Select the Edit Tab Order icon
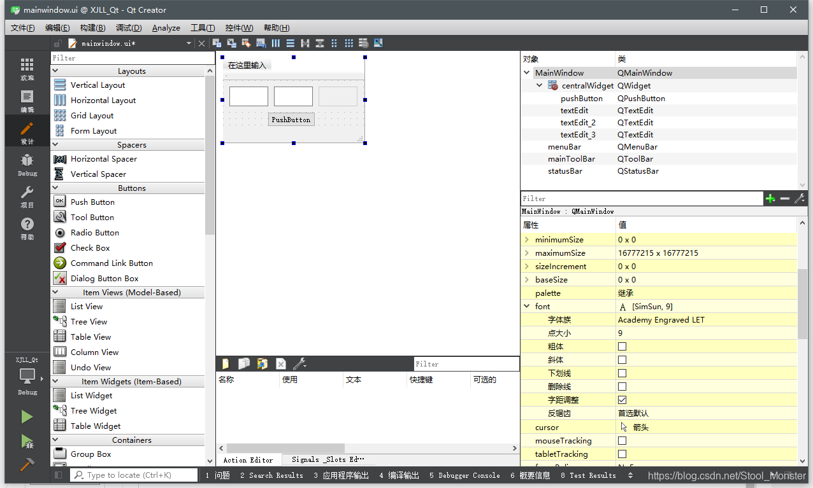This screenshot has width=813, height=488. point(261,43)
